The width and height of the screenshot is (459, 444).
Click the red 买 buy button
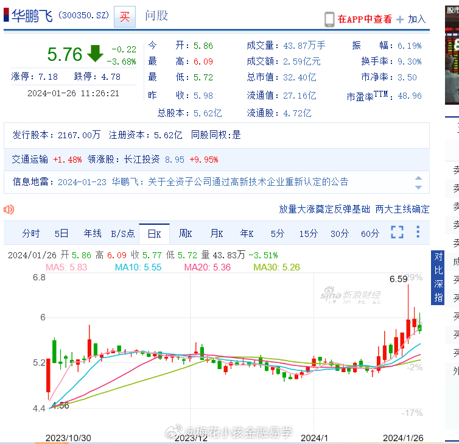pyautogui.click(x=125, y=16)
